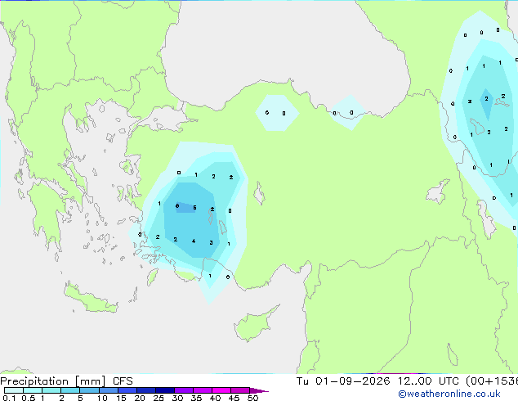Click the '35' legend scale label
The height and width of the screenshot is (401, 518).
(x=196, y=398)
